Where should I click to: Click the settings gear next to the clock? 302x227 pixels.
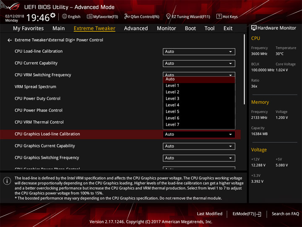coord(53,15)
